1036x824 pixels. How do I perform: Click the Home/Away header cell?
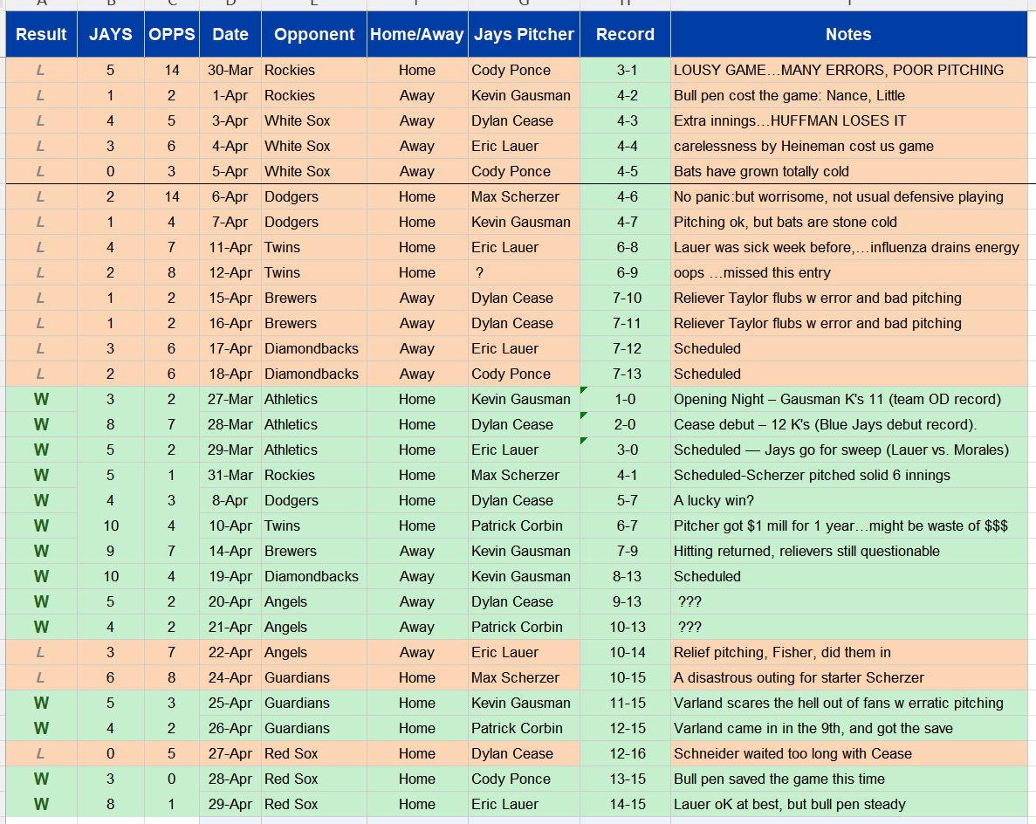click(417, 35)
